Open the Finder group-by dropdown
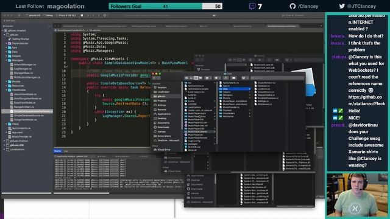This screenshot has height=219, width=390. (208, 78)
